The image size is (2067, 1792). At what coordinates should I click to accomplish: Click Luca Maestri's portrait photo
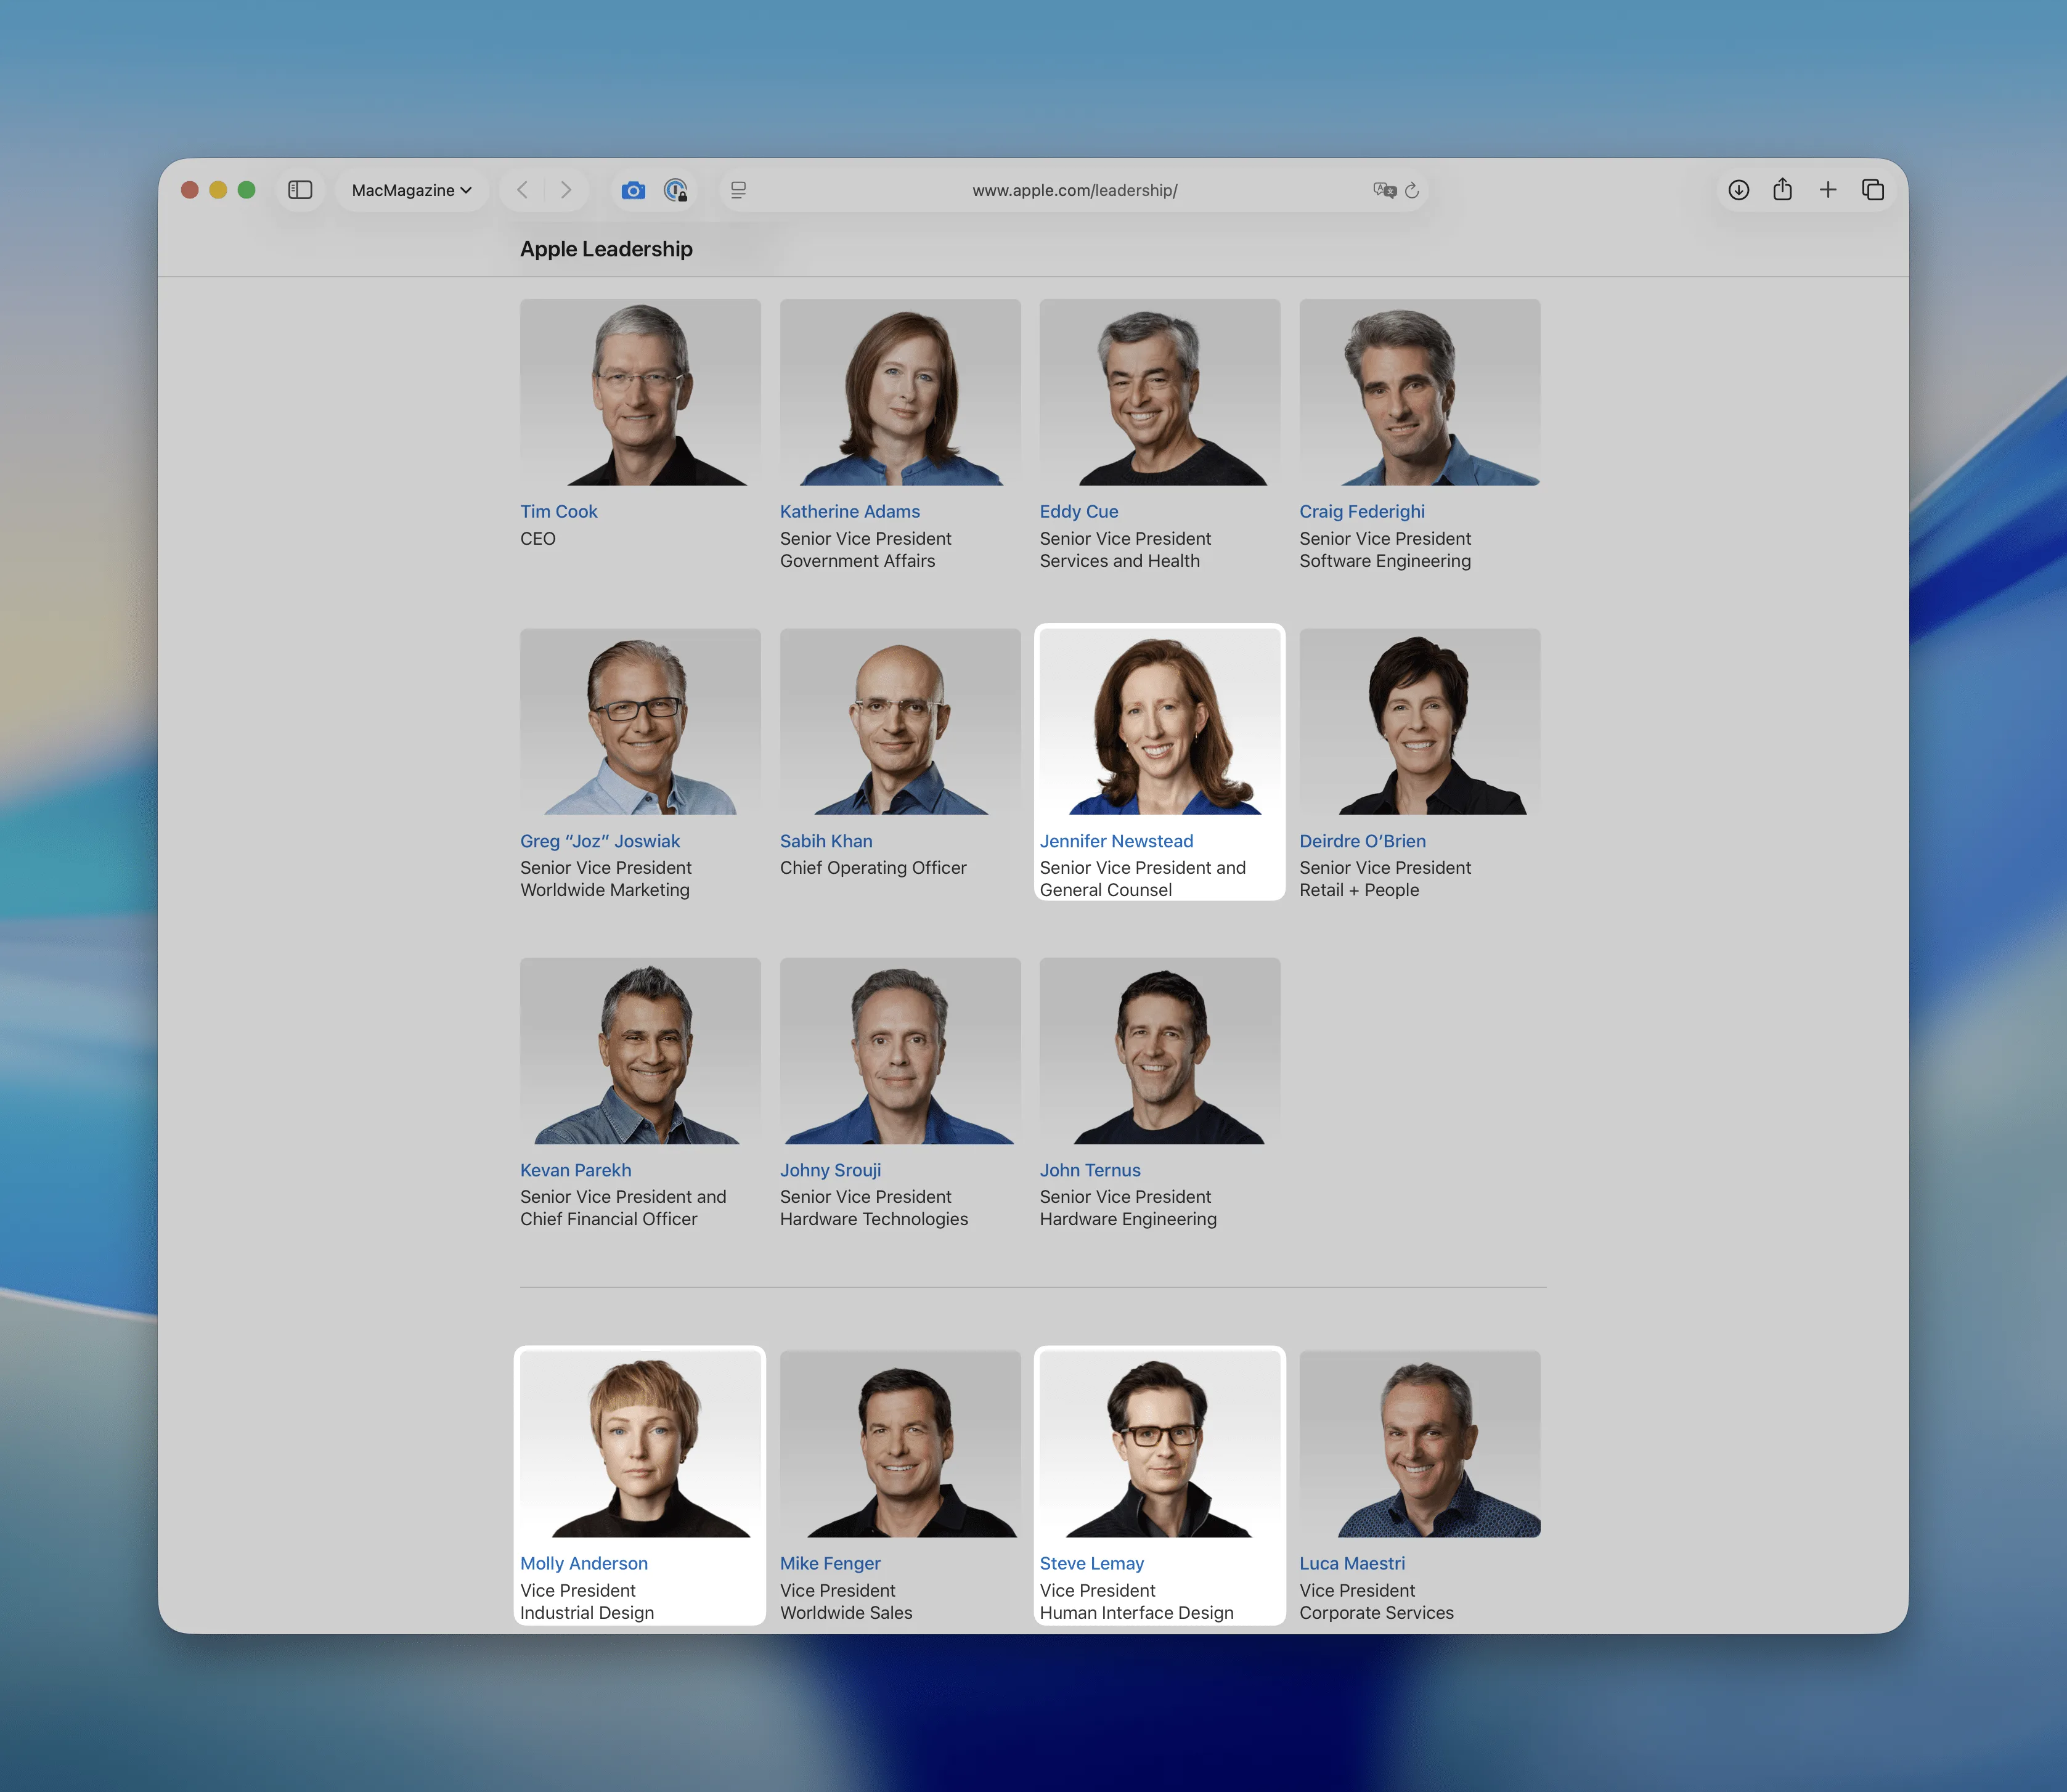click(x=1420, y=1444)
